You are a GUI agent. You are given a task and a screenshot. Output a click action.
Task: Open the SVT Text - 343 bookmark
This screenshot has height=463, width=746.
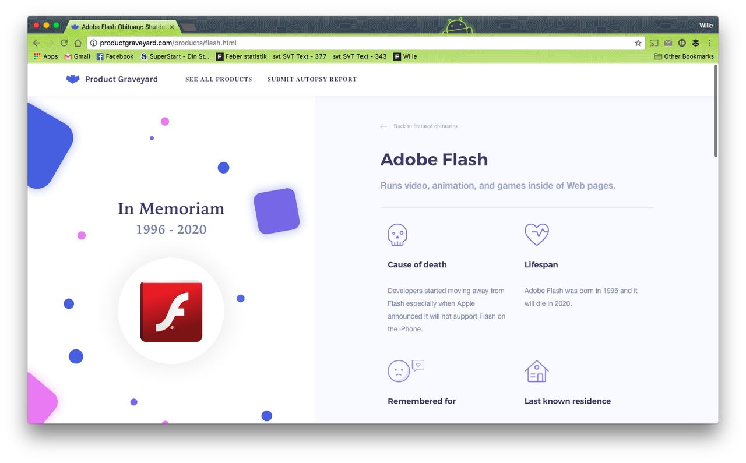point(360,56)
